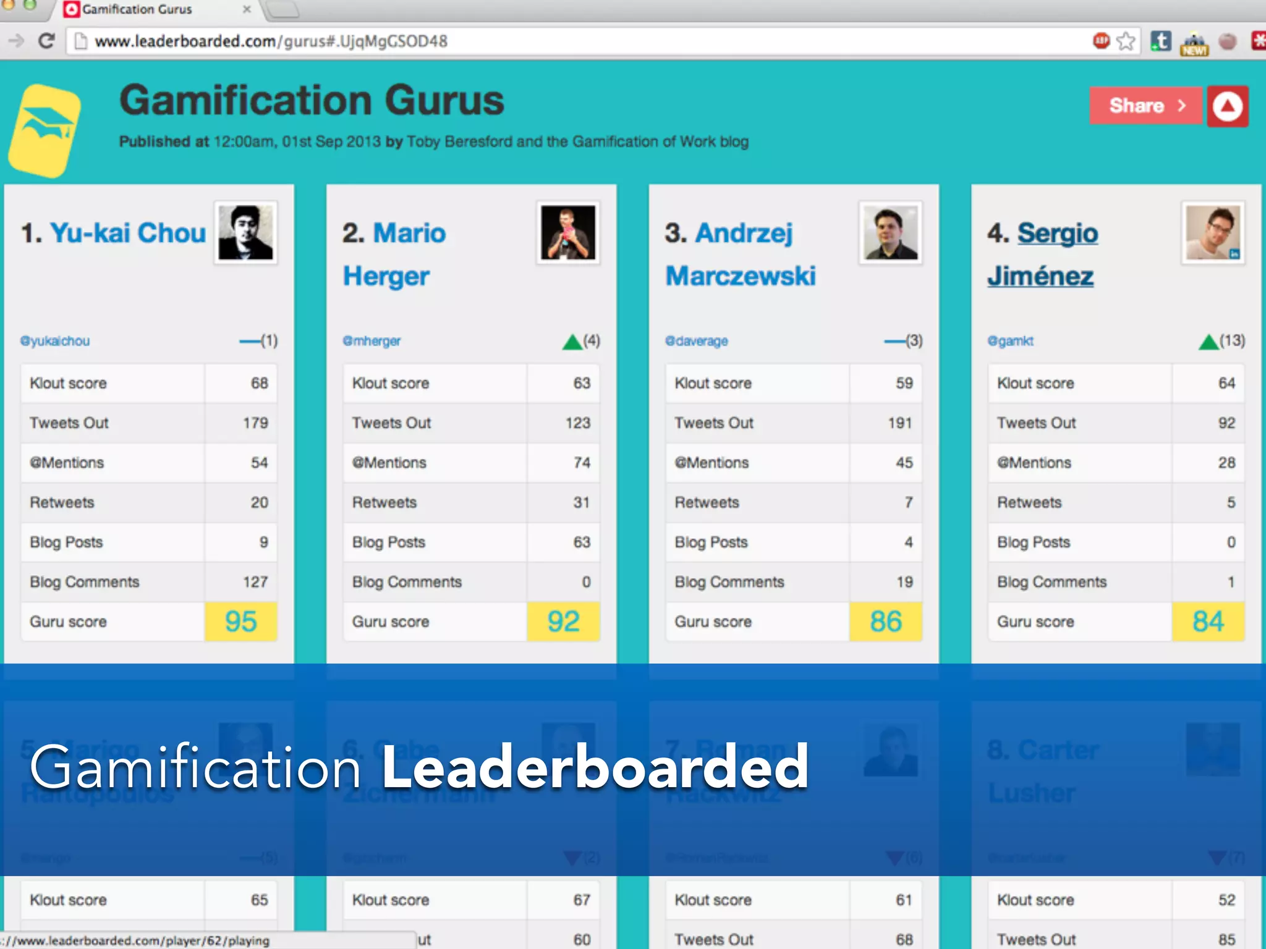Screen dimensions: 1266x949
Task: Click Yu-kai Chou's Tweets Out 179
Action: point(255,423)
